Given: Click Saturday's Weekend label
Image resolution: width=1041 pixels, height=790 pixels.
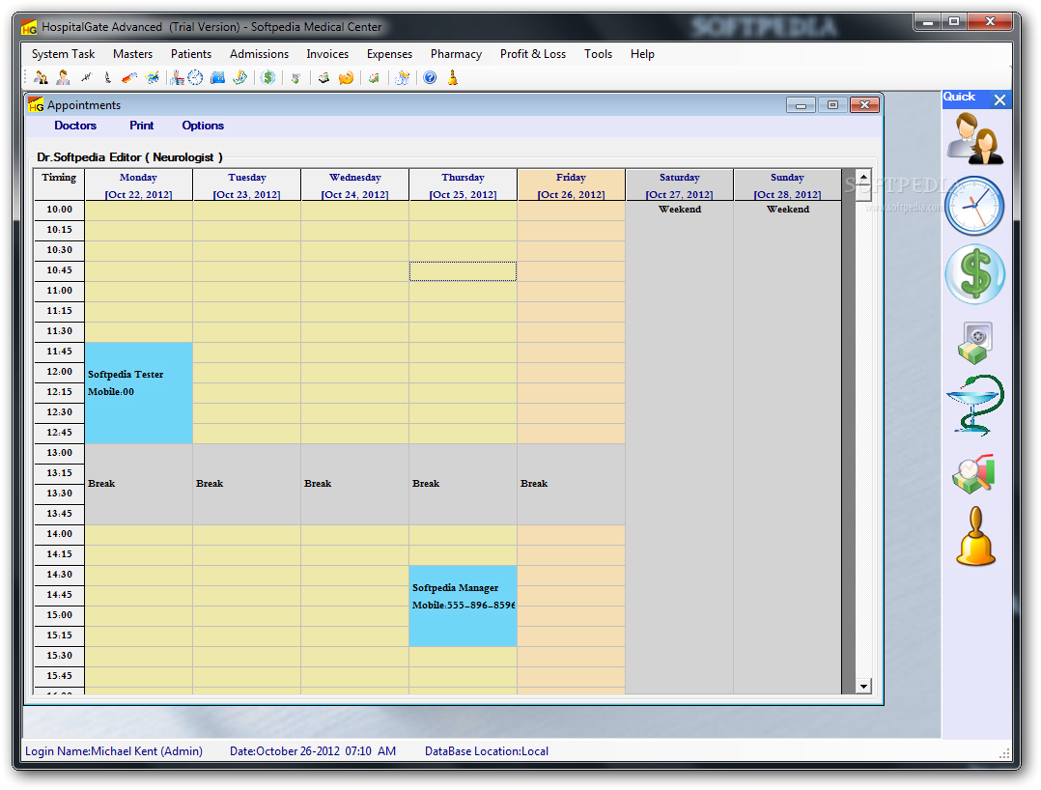Looking at the screenshot, I should coord(680,210).
